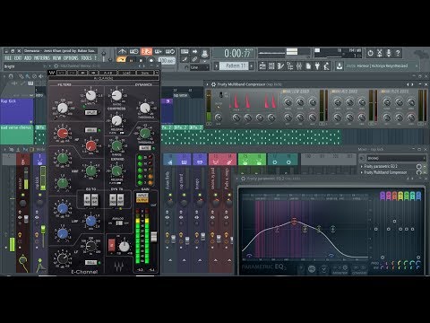430x323 pixels.
Task: Open the Line snap dropdown
Action: [x=200, y=67]
